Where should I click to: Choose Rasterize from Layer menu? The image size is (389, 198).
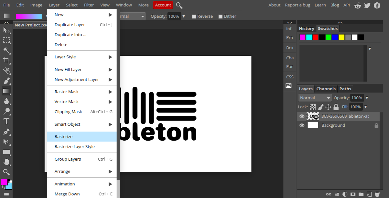click(81, 136)
